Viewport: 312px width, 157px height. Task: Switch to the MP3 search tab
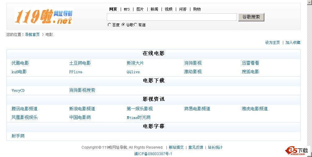tap(127, 9)
